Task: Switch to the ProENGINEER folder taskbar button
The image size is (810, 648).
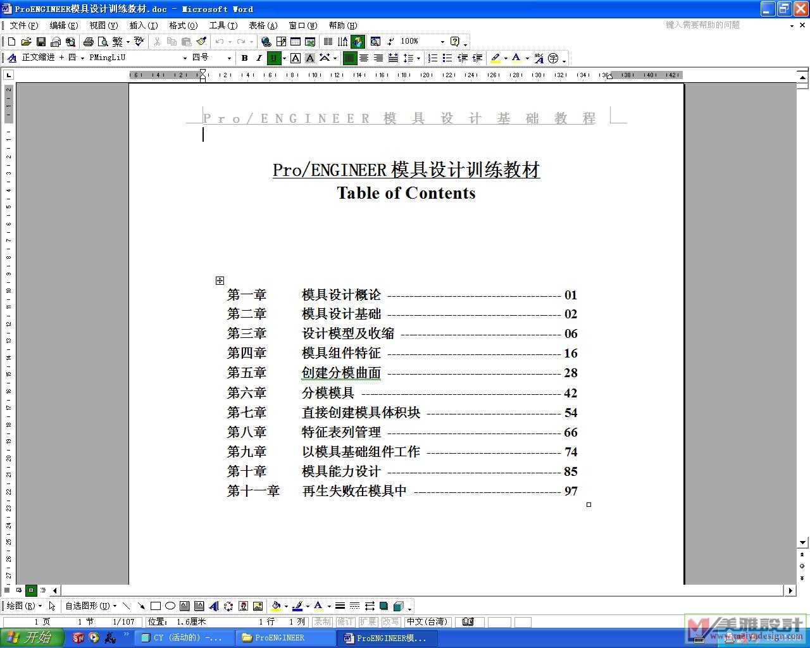Action: coord(285,638)
